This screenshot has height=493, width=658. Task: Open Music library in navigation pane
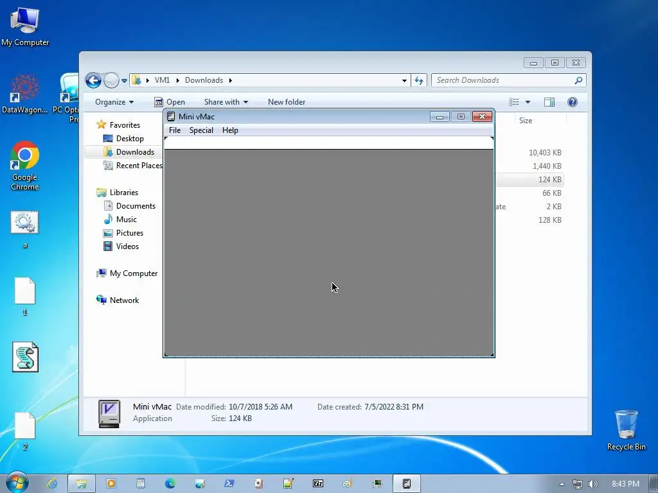(127, 220)
